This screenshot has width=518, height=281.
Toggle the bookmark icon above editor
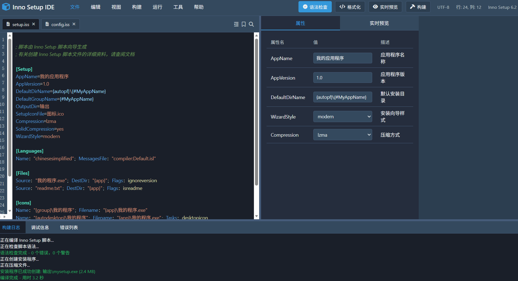(x=244, y=24)
